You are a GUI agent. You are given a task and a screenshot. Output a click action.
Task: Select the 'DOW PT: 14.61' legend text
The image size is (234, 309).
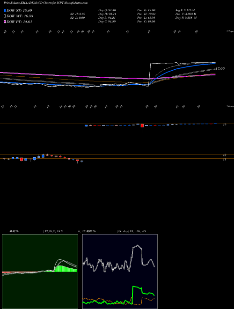[x=19, y=22]
